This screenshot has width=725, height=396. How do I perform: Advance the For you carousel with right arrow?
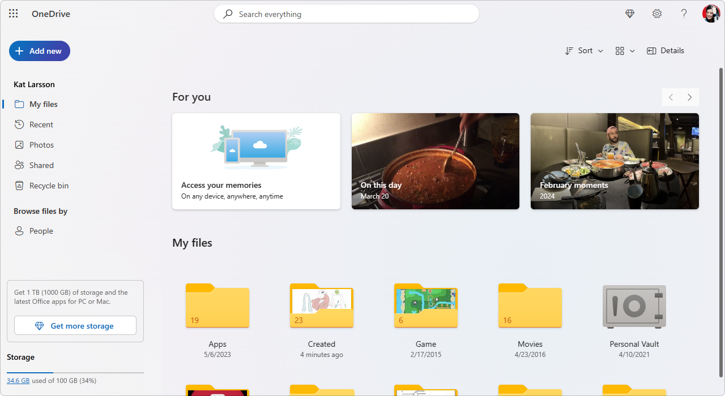(x=689, y=97)
